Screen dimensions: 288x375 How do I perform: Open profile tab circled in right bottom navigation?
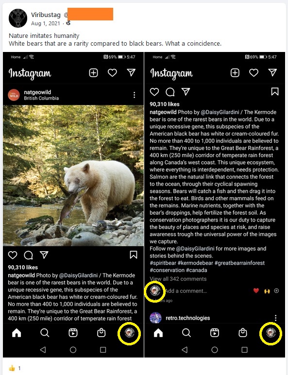271,333
